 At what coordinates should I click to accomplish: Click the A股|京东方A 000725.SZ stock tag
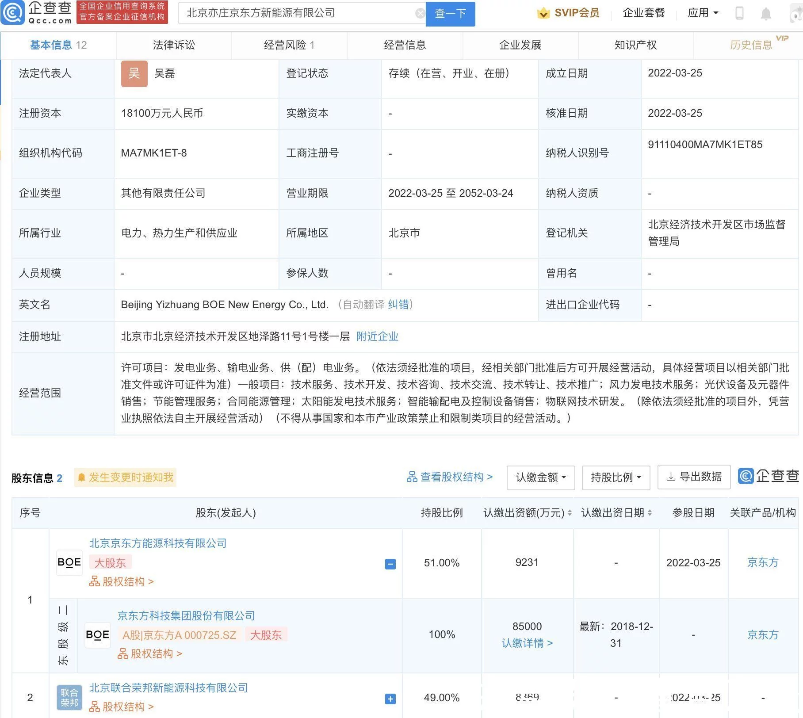[x=180, y=635]
